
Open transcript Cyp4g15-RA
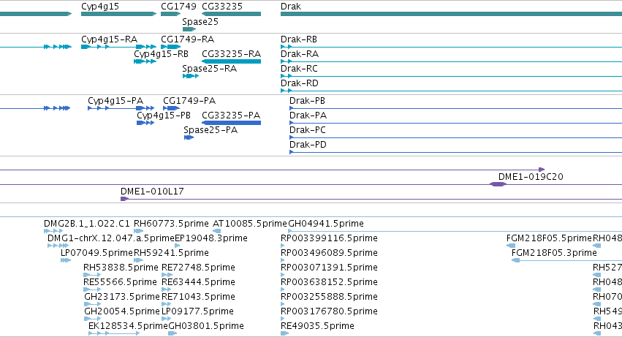110,39
